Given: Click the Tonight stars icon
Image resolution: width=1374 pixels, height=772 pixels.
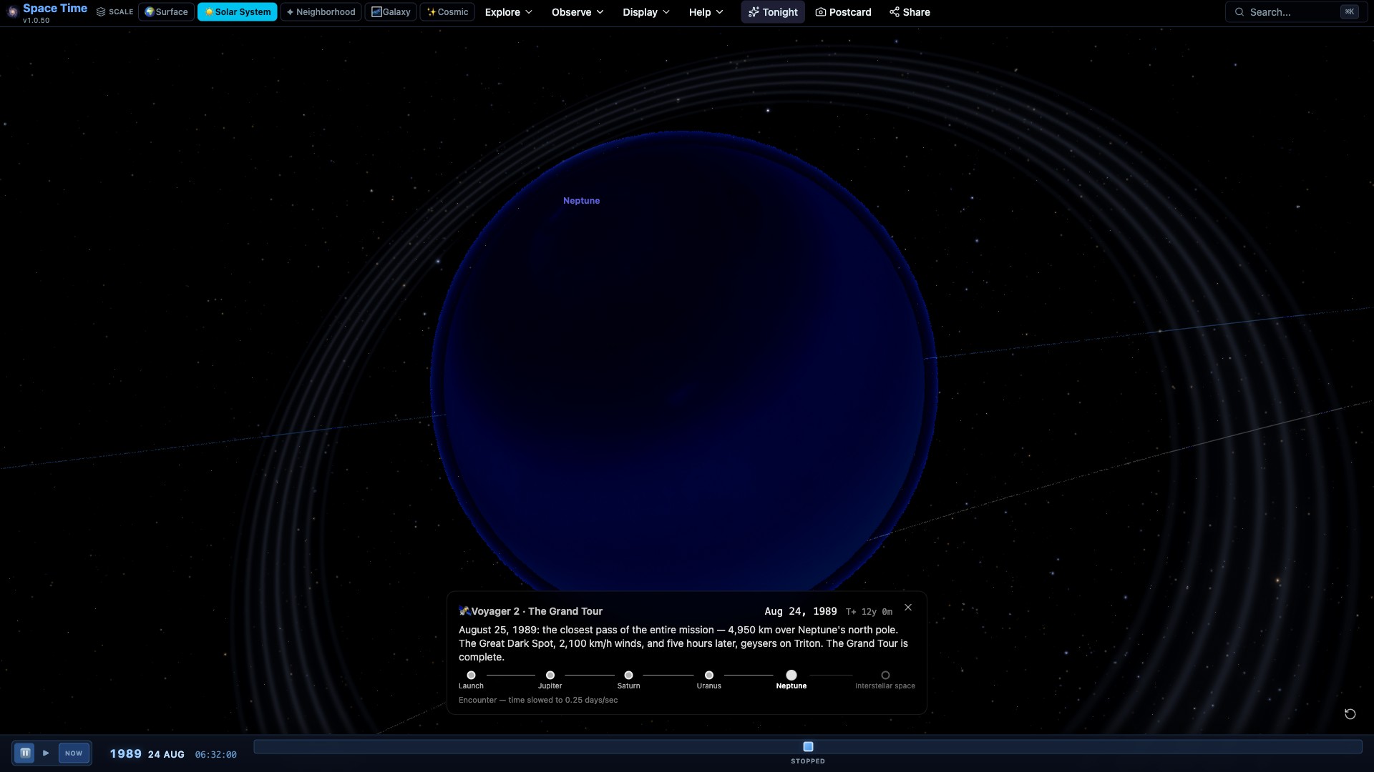Looking at the screenshot, I should pyautogui.click(x=754, y=12).
